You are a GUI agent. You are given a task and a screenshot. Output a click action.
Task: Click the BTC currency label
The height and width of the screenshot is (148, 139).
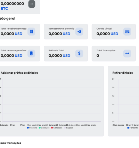coord(4,9)
